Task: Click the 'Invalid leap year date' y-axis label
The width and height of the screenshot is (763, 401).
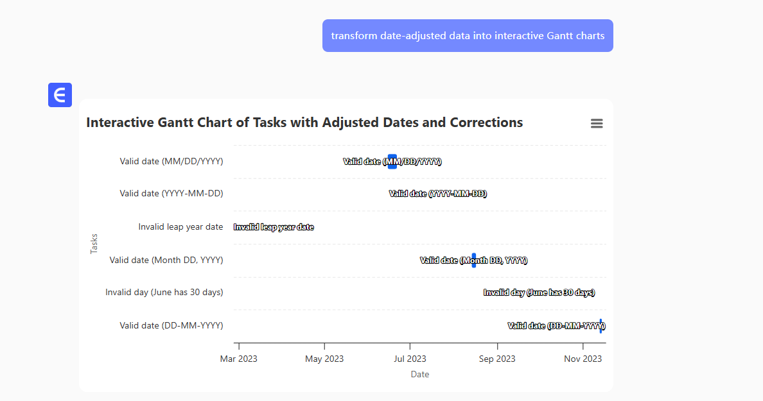Action: (180, 226)
